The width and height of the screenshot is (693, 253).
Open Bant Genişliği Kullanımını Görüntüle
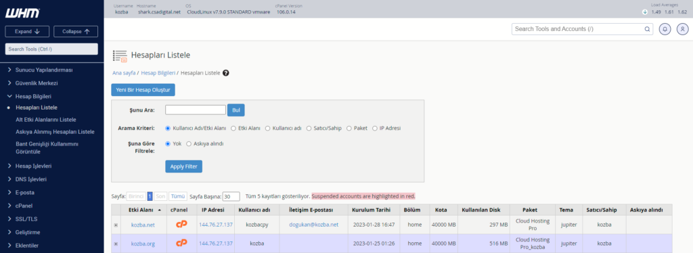click(x=47, y=148)
